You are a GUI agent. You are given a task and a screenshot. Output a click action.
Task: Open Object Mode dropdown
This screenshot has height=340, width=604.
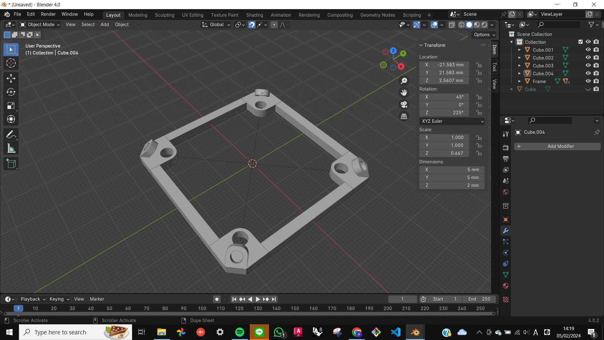click(40, 25)
